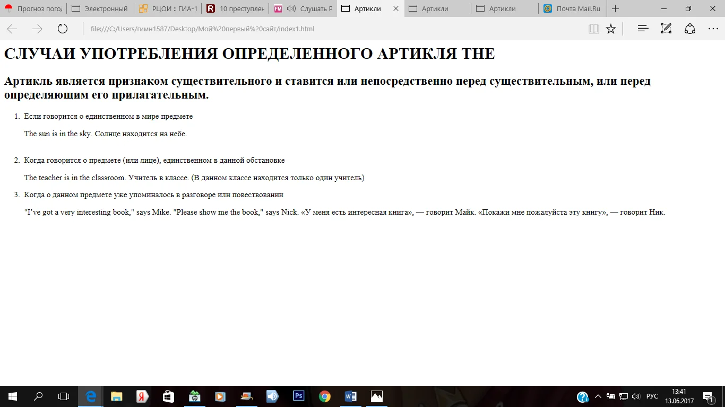
Task: Open the Action Center notifications icon
Action: tap(708, 396)
